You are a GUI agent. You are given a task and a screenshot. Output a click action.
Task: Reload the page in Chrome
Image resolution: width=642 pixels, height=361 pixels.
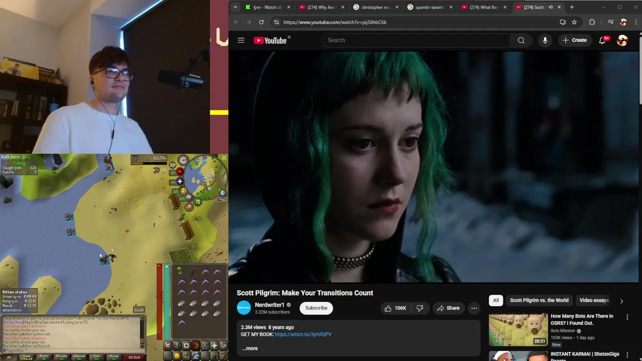(x=261, y=22)
